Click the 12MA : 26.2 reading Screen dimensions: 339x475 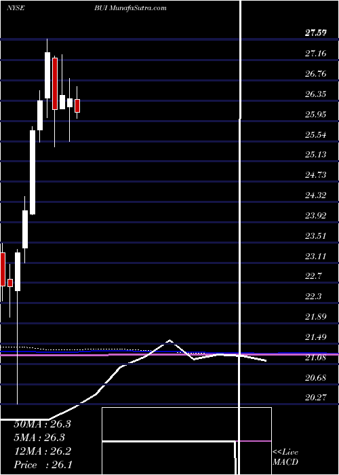42,451
